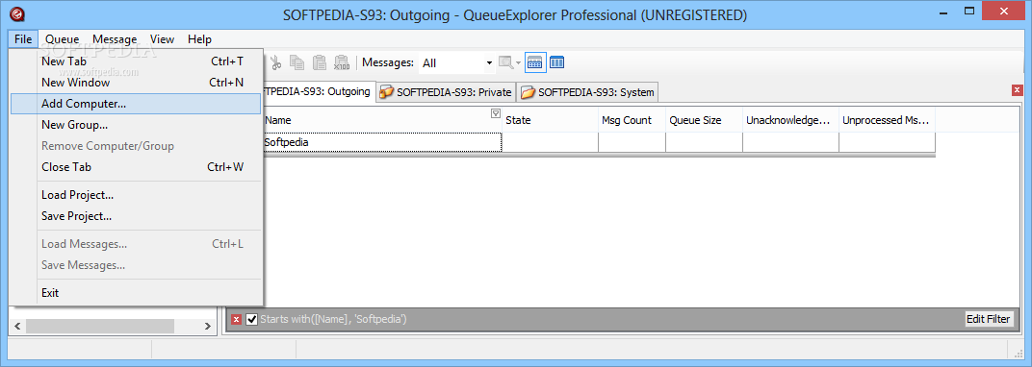The width and height of the screenshot is (1032, 367).
Task: Switch to SOFTPEDIA-S93: System tab
Action: [x=588, y=92]
